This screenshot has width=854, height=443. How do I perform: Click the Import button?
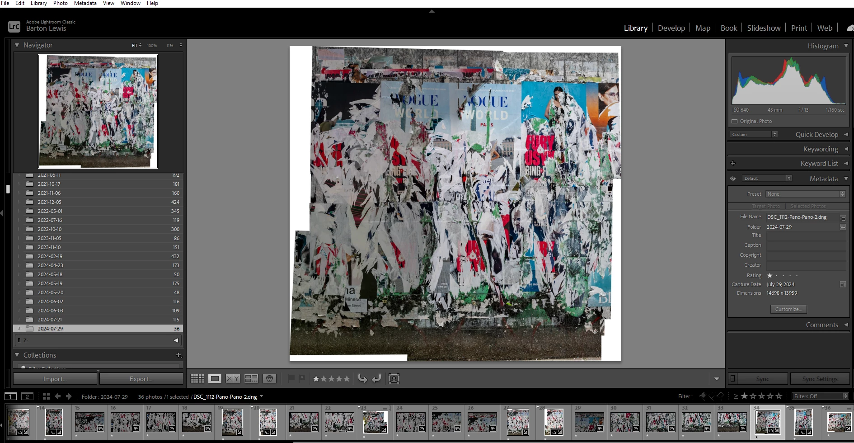coord(55,379)
